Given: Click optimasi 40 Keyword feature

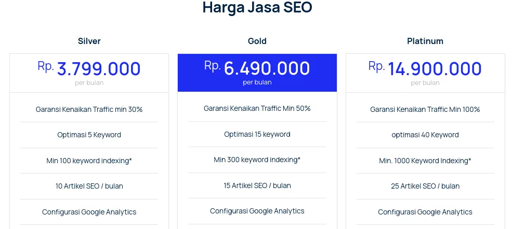Looking at the screenshot, I should tap(425, 135).
